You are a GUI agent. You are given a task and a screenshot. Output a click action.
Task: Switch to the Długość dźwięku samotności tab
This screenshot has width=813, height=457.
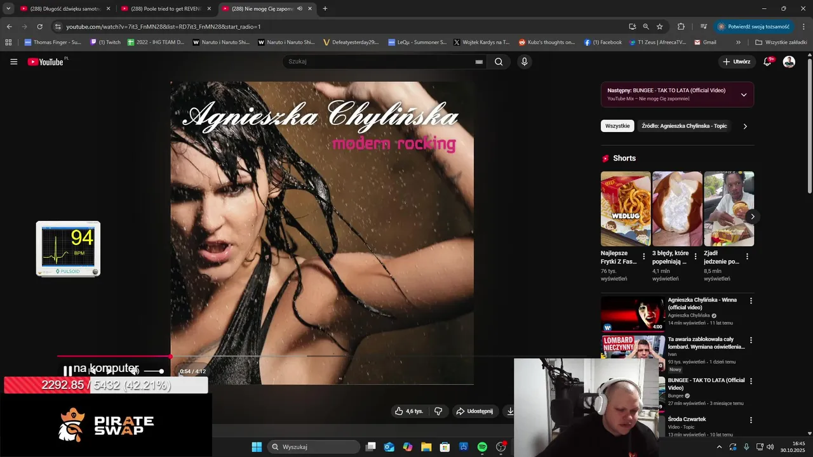tap(65, 9)
